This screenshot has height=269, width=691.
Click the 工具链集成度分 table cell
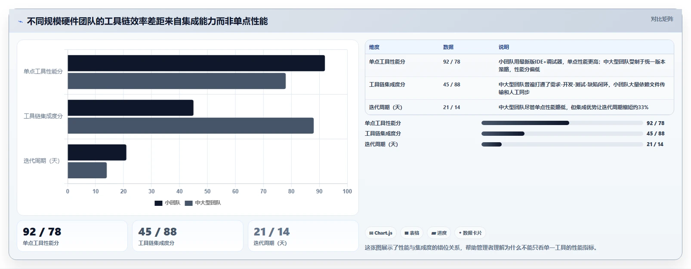tap(387, 85)
